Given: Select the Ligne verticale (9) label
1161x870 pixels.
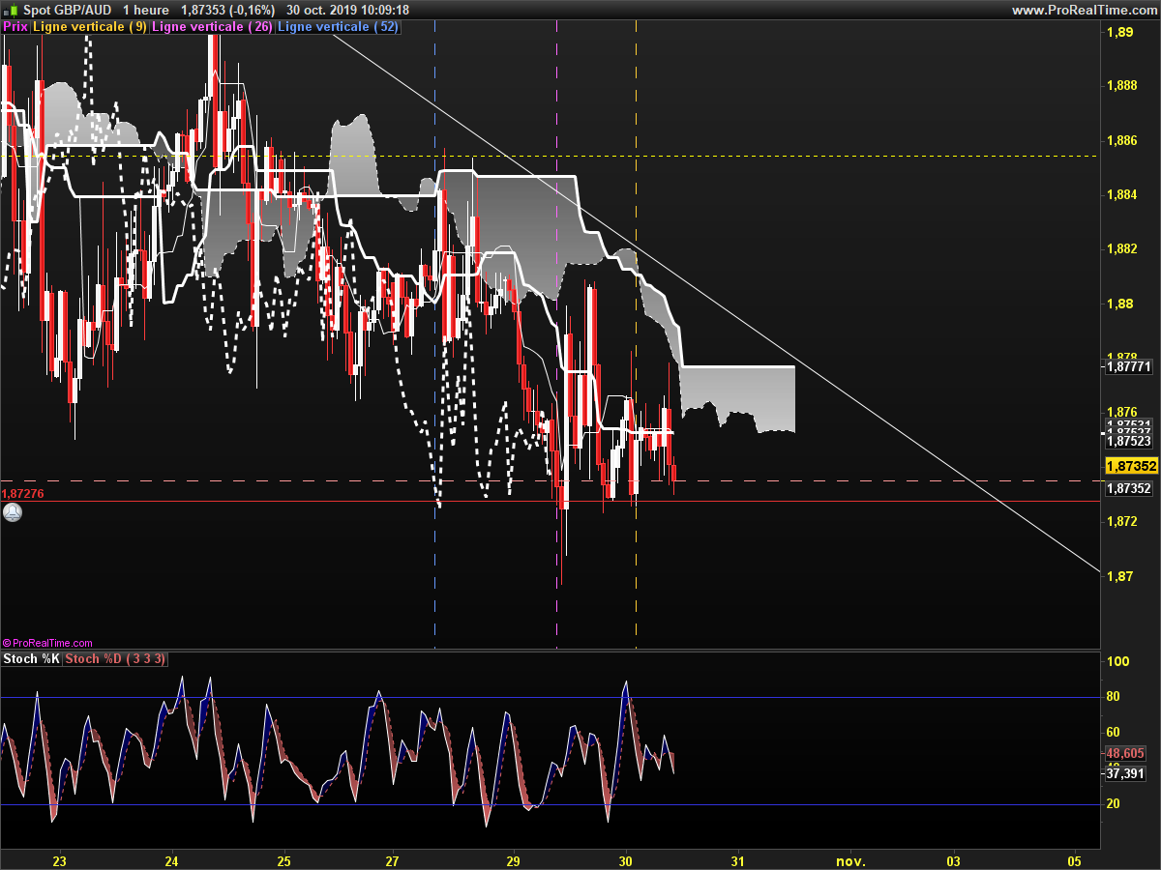Looking at the screenshot, I should tap(90, 27).
